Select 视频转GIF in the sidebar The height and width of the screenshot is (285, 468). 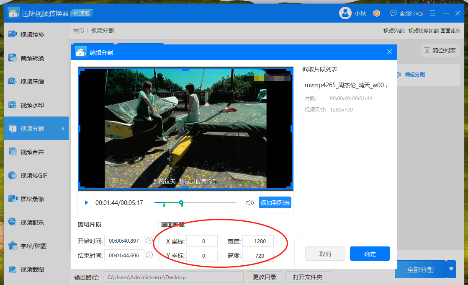(36, 175)
